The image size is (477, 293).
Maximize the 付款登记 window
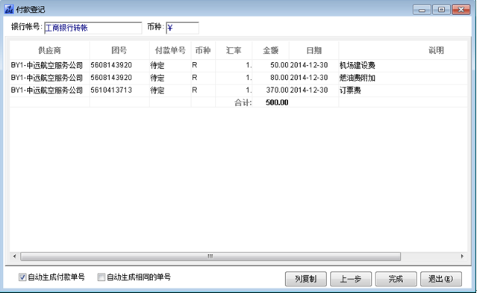pos(441,10)
